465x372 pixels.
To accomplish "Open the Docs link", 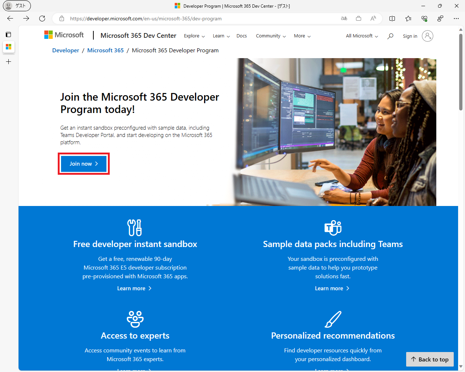I will click(x=242, y=36).
